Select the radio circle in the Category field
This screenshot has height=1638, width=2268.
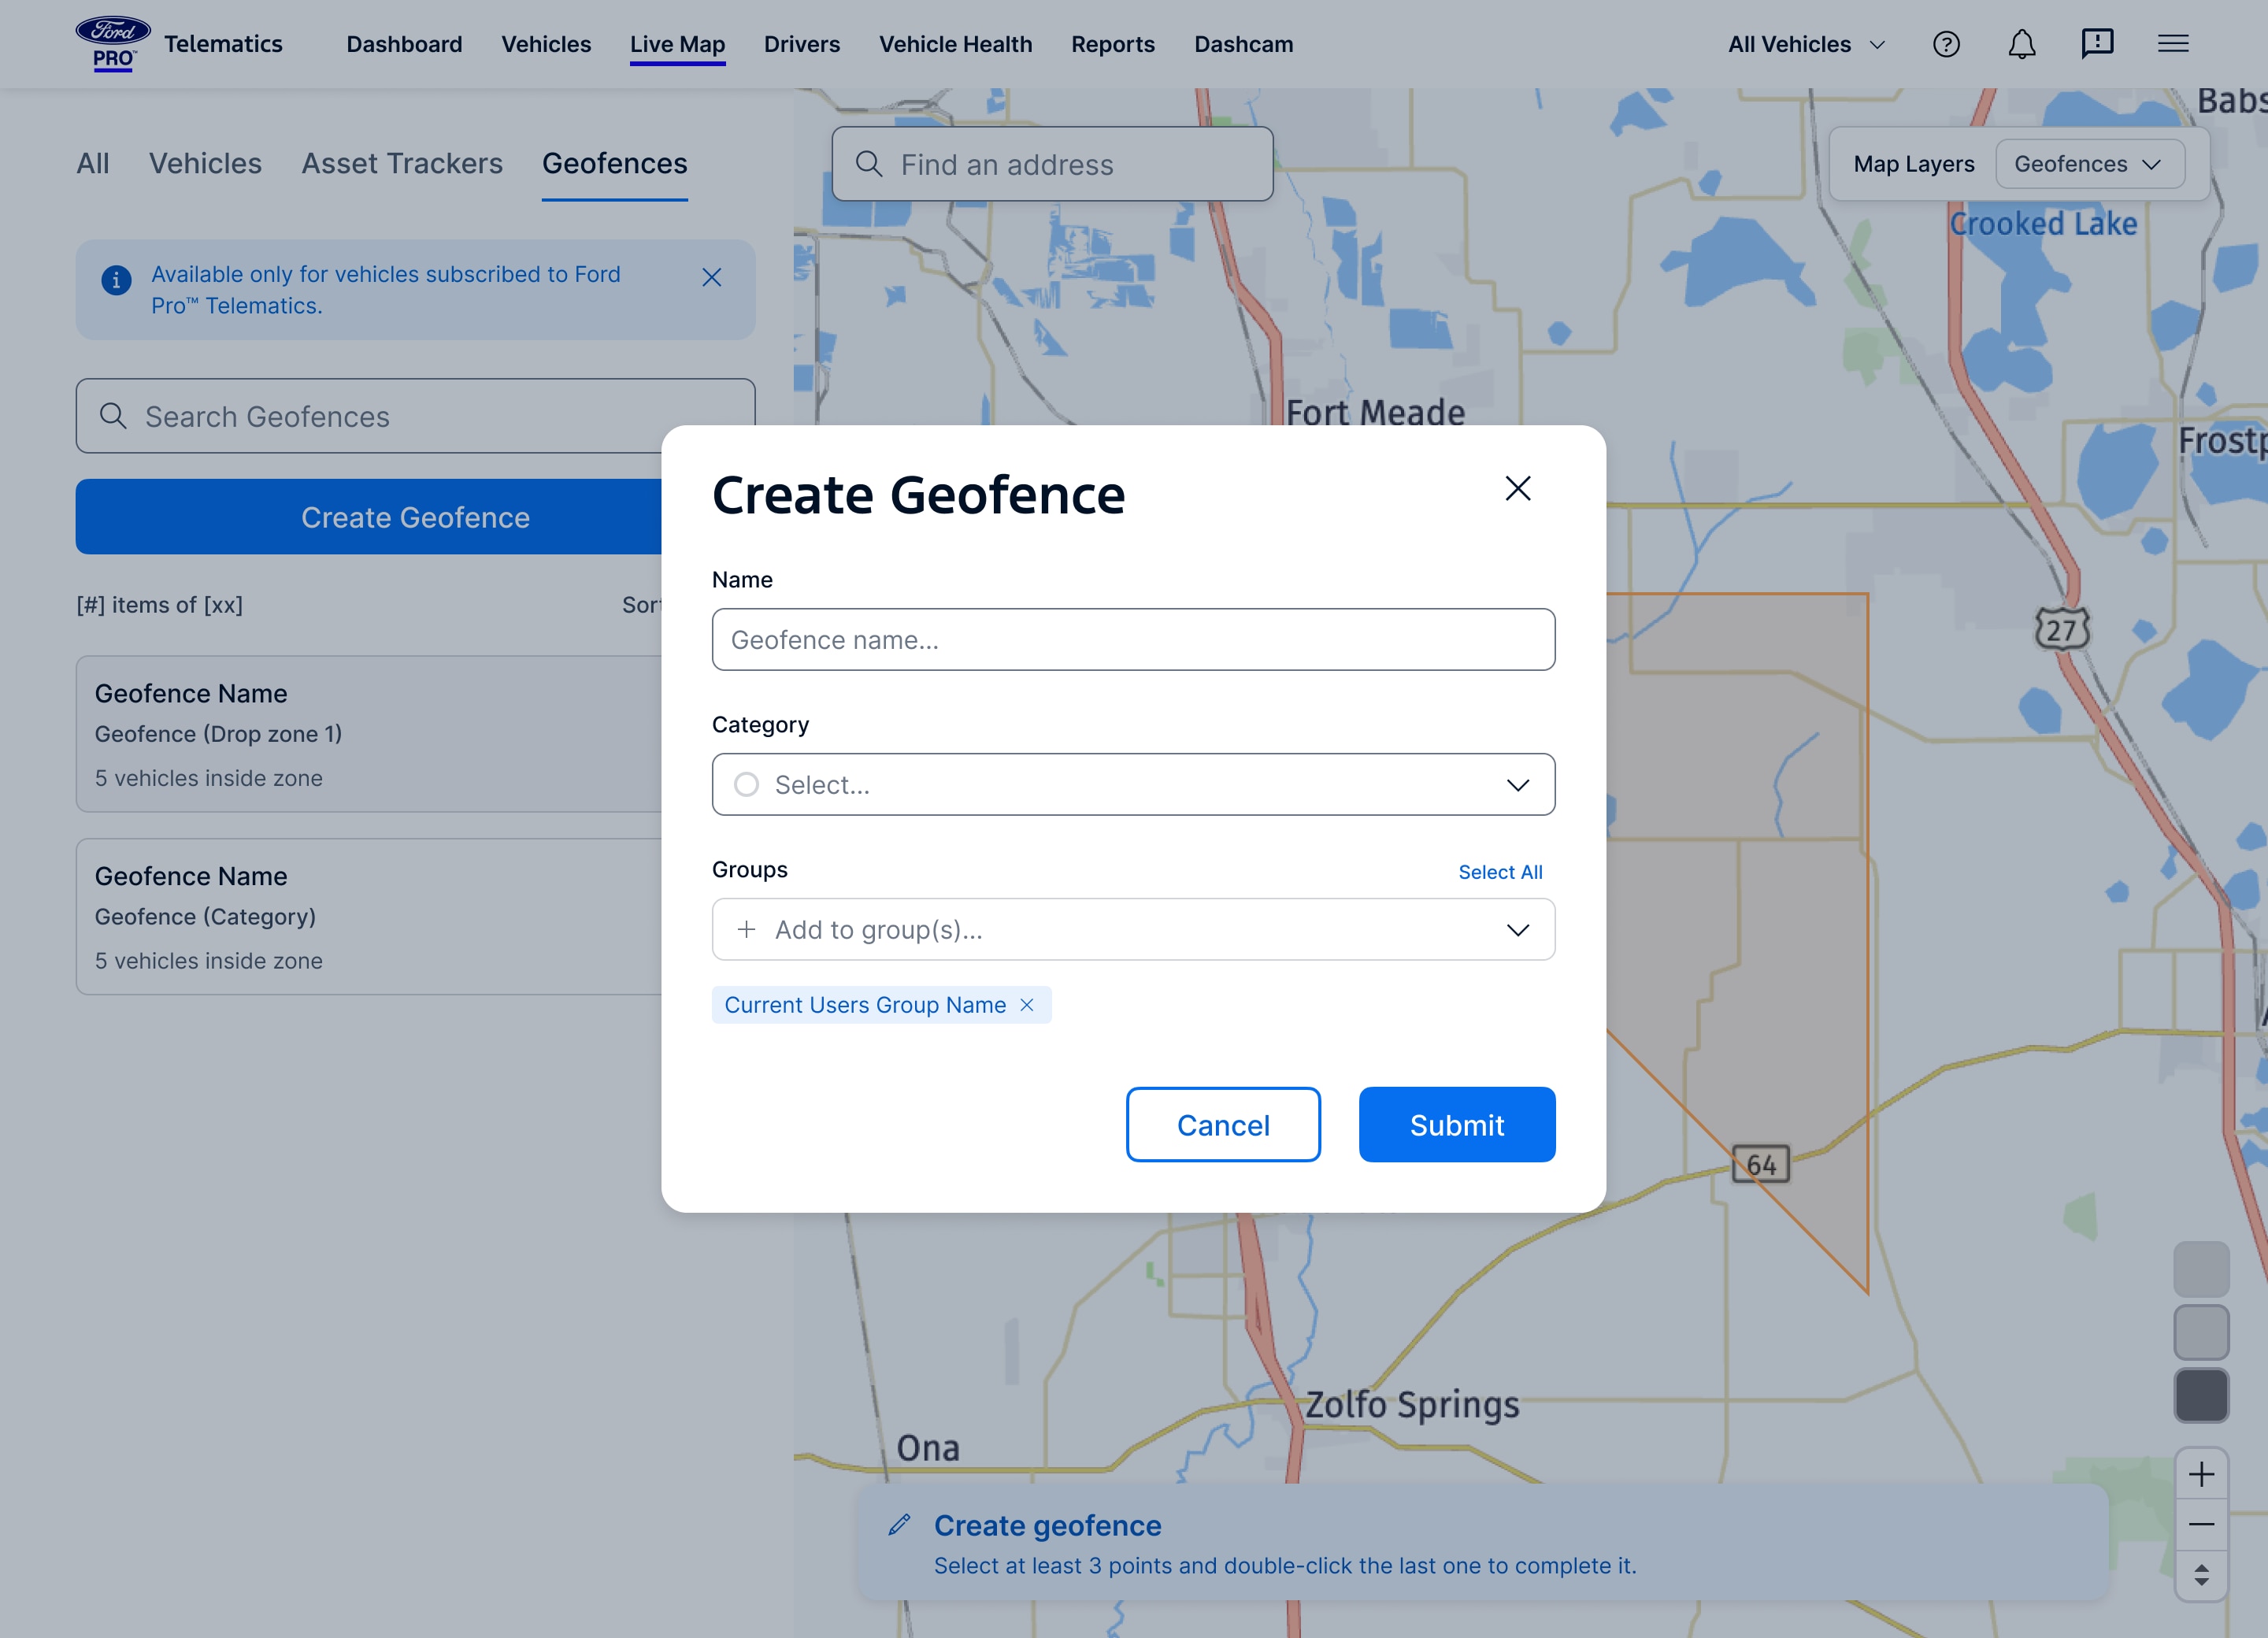coord(746,785)
